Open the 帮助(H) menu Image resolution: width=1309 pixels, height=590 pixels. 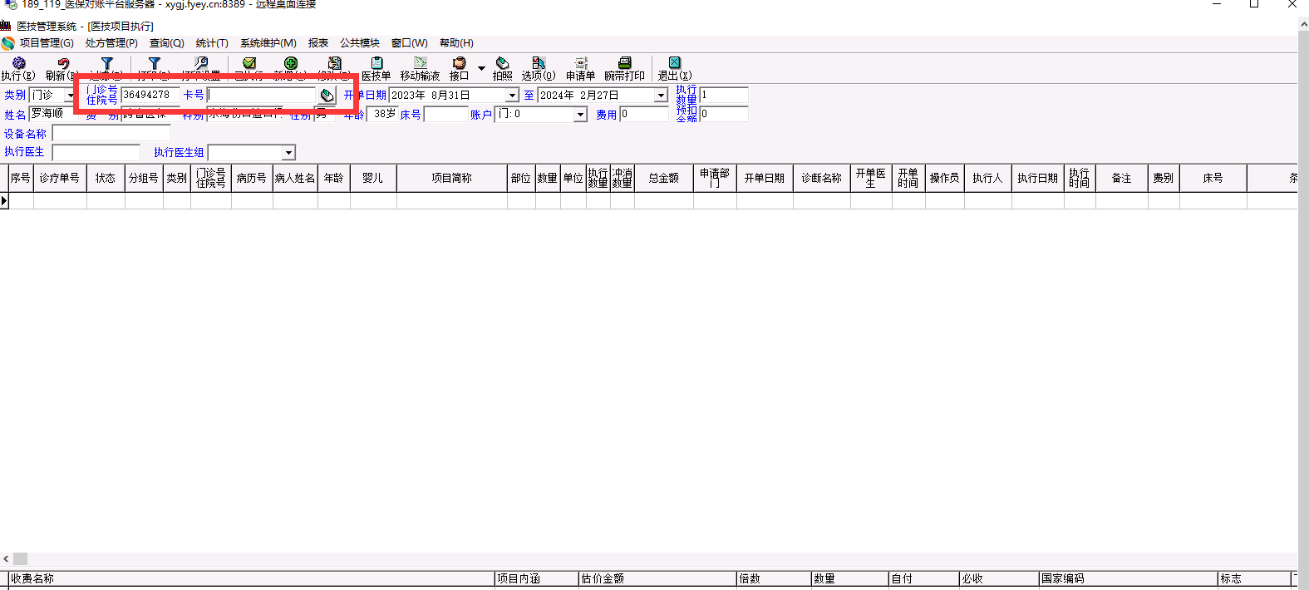point(456,43)
